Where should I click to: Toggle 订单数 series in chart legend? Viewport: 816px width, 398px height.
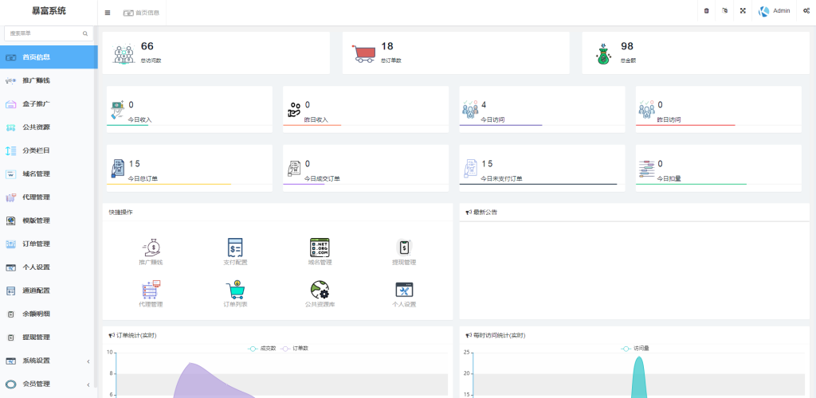295,349
